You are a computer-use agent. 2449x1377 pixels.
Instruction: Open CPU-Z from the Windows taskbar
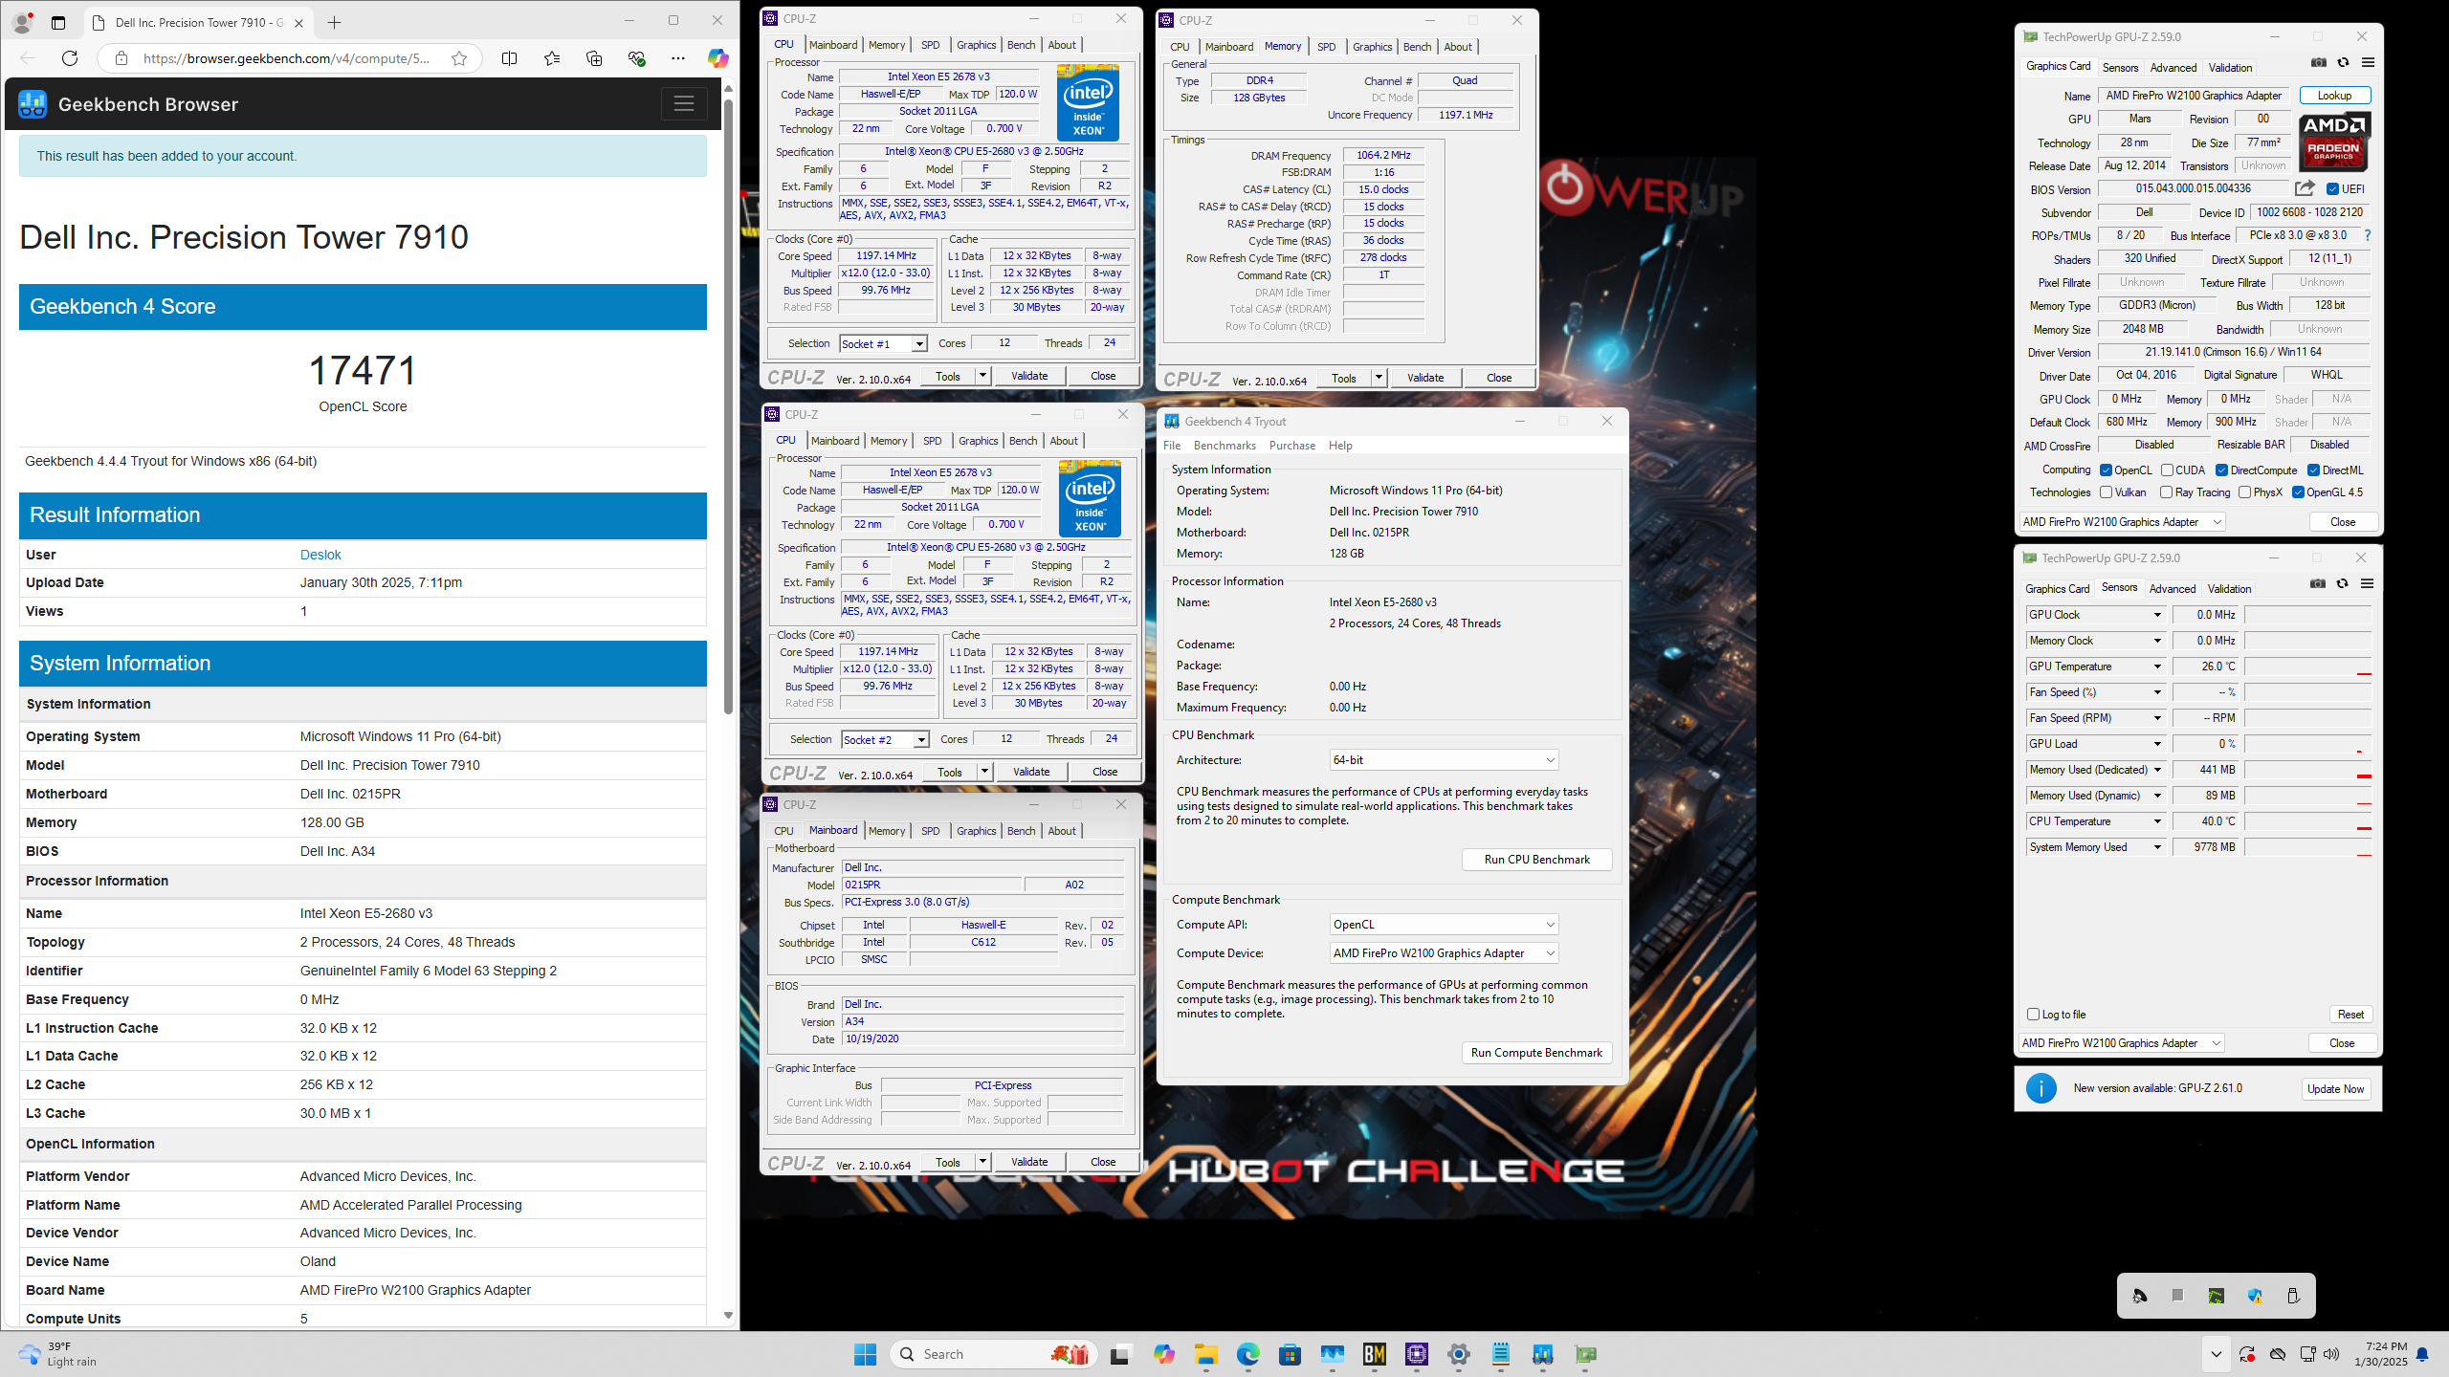(x=1417, y=1354)
